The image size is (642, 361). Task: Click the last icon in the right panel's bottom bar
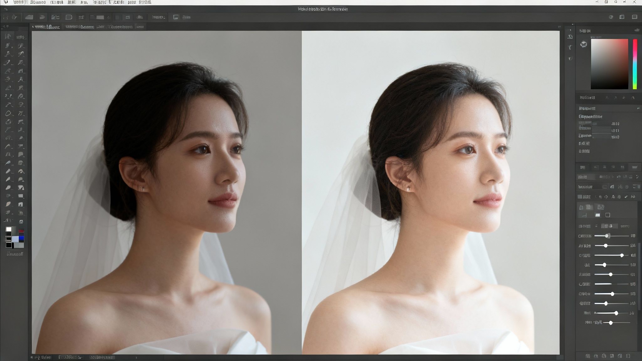628,356
